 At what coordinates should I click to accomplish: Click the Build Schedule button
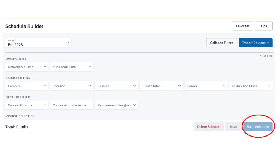[x=258, y=127]
